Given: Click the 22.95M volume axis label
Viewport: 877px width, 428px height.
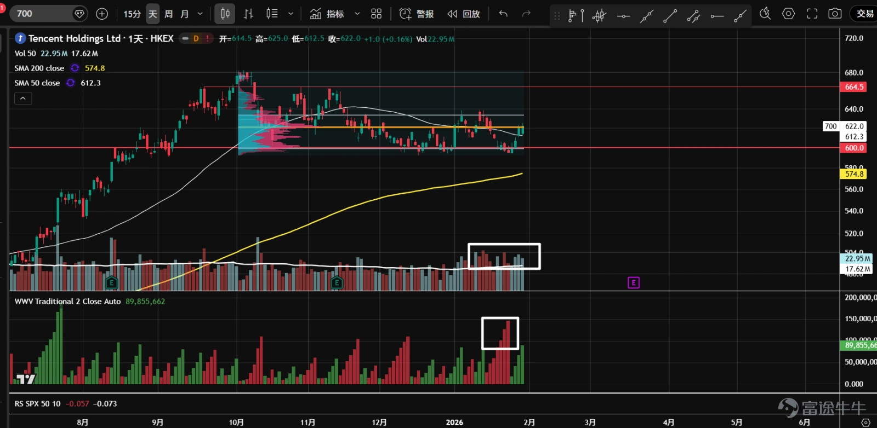Looking at the screenshot, I should 857,259.
